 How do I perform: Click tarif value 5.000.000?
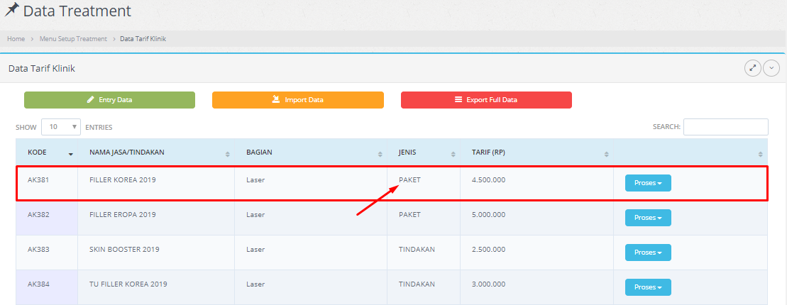click(x=488, y=214)
